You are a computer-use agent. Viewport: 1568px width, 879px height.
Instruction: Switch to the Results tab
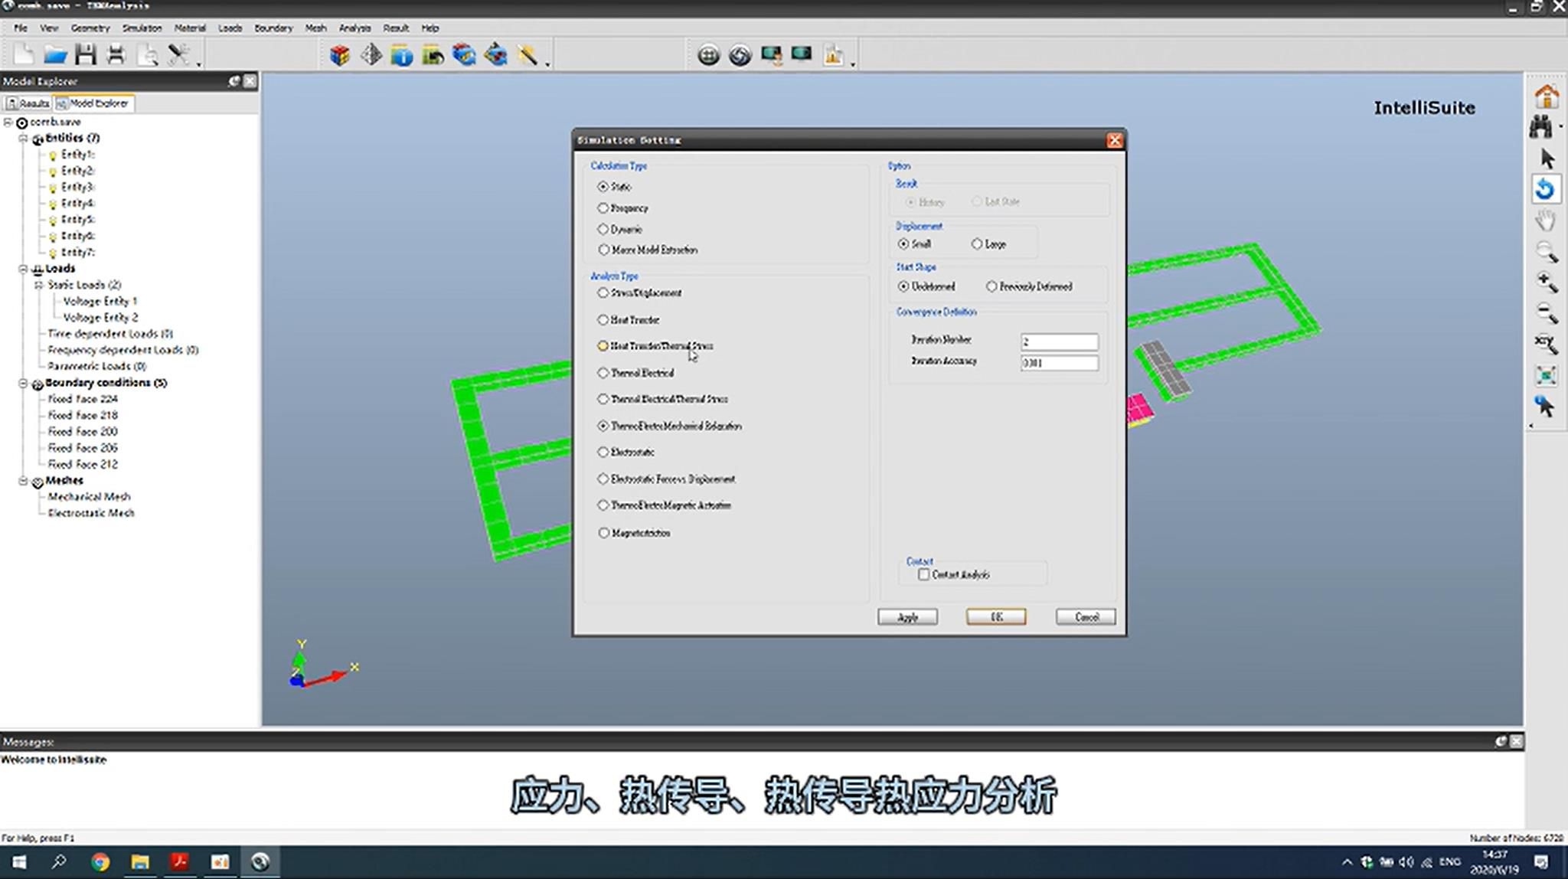(28, 103)
